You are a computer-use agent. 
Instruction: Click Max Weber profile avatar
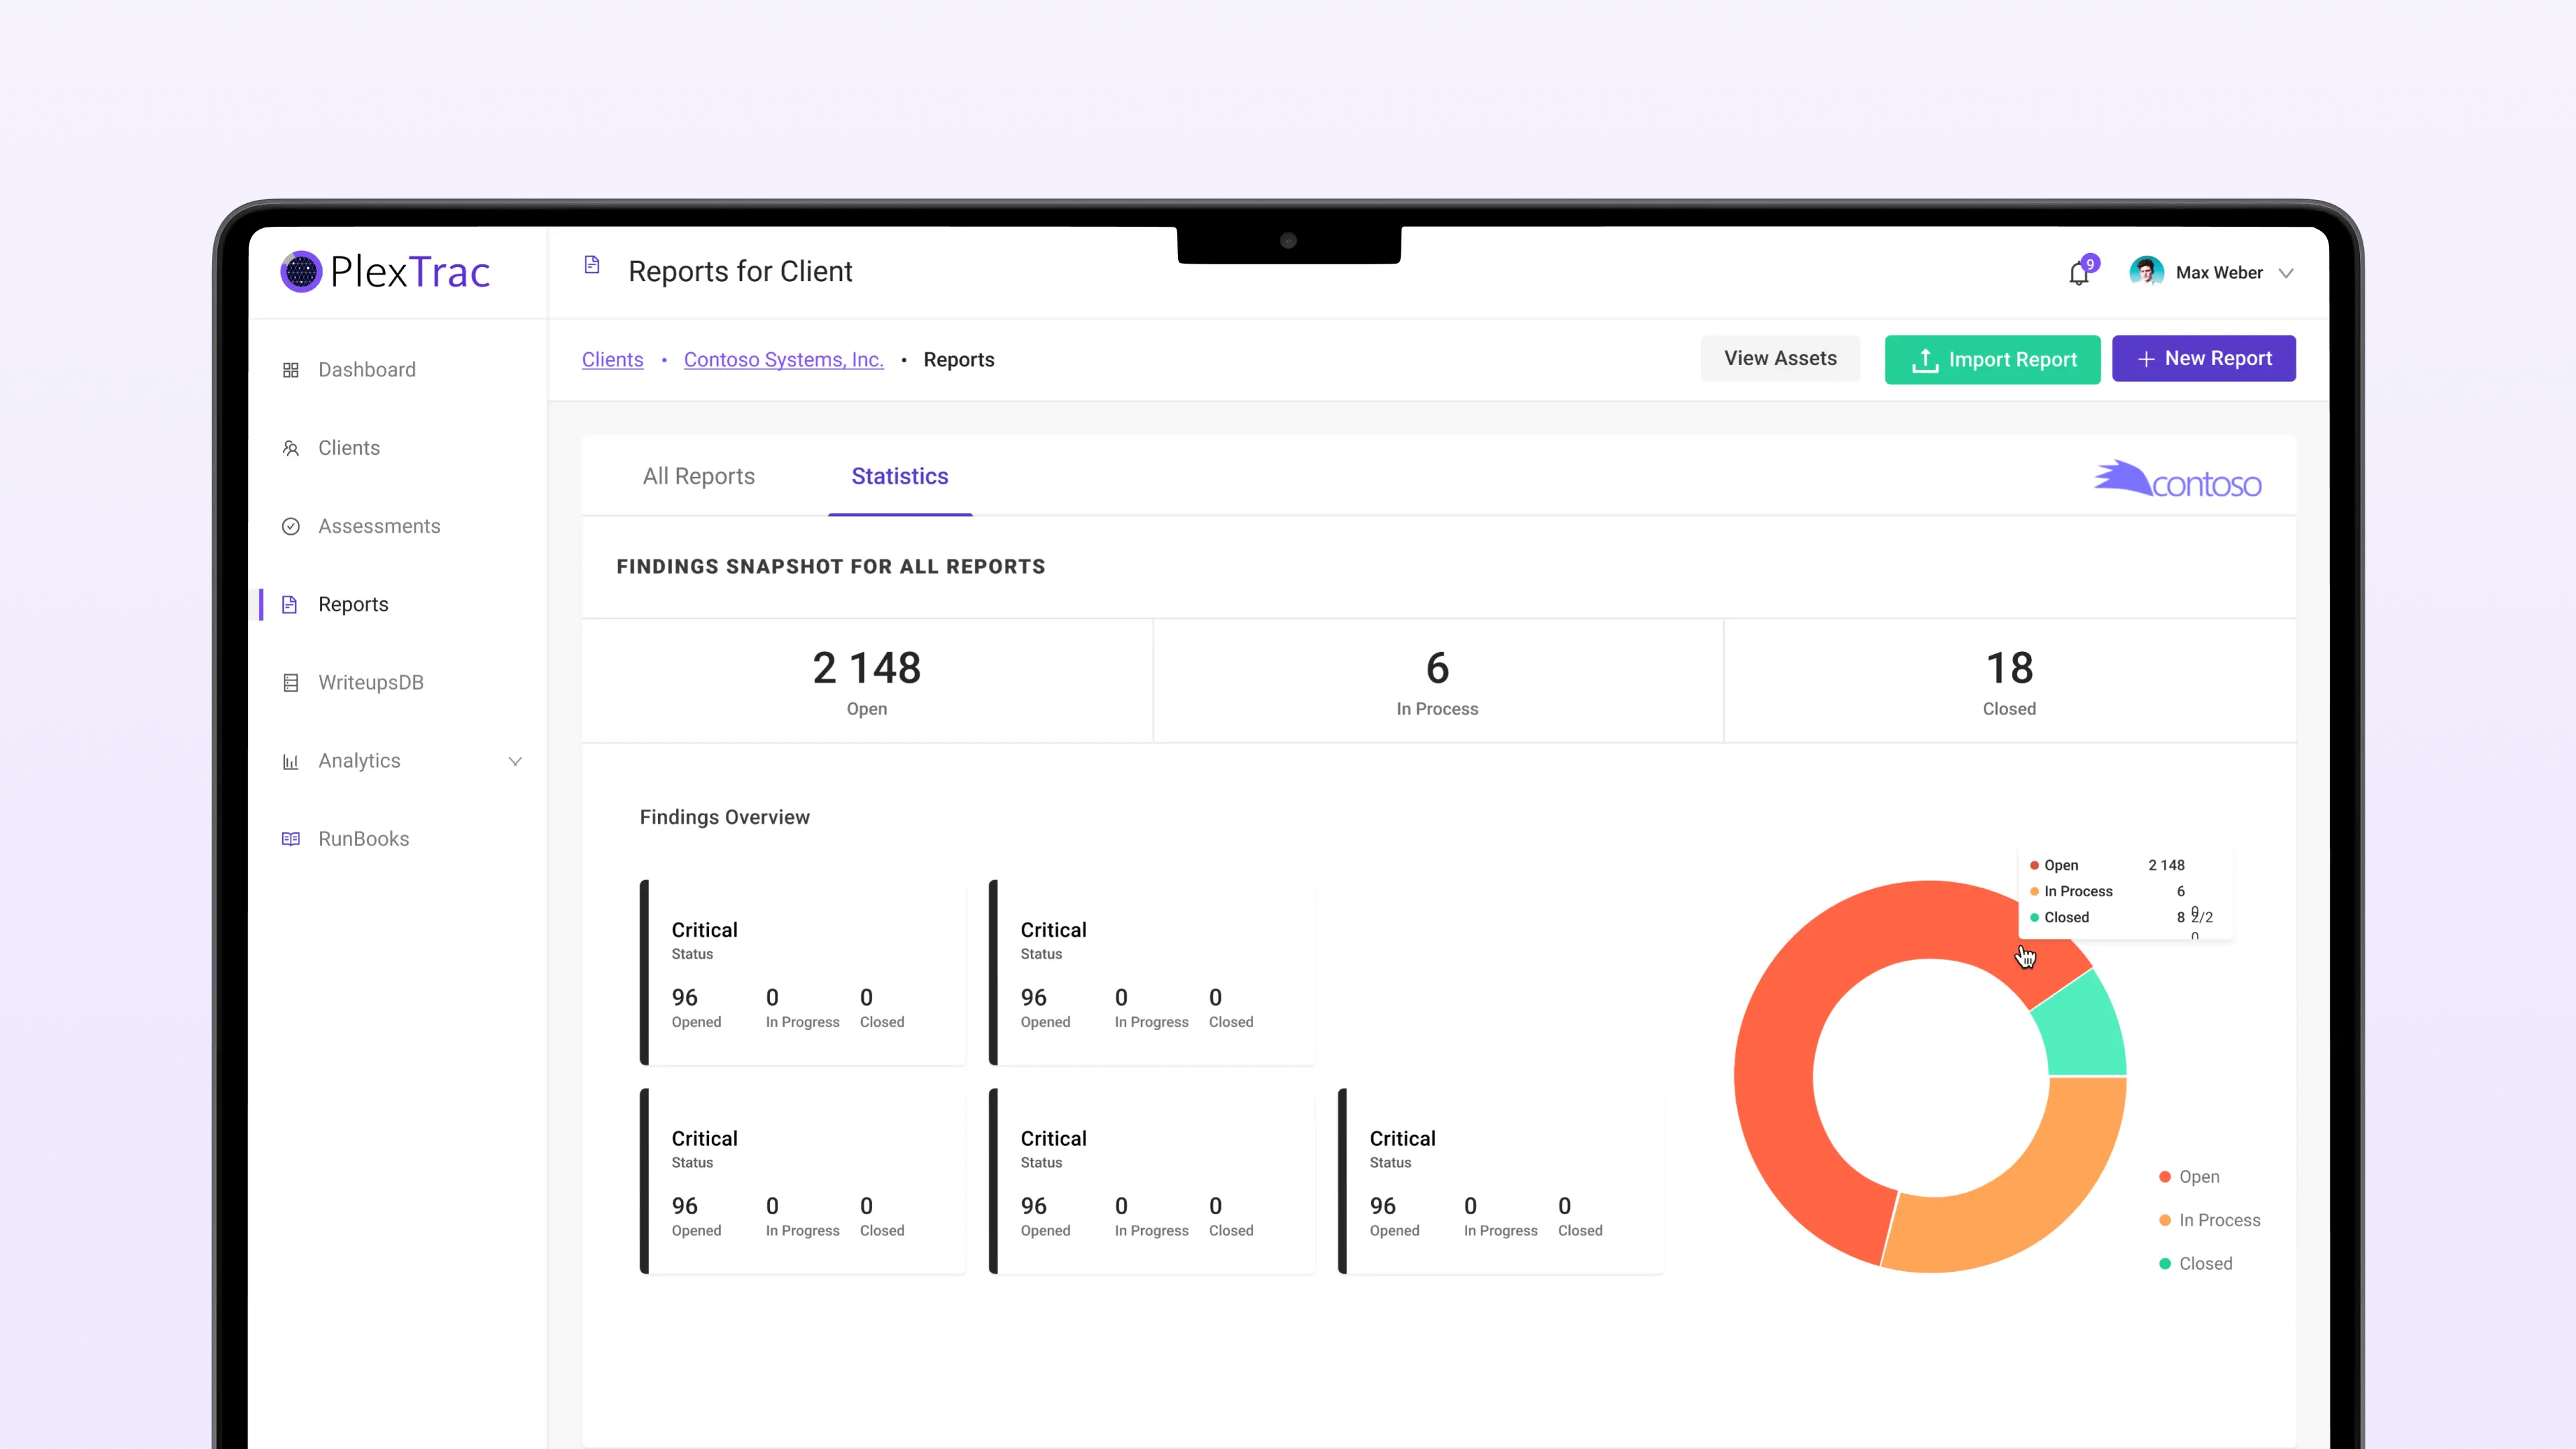pos(2146,272)
